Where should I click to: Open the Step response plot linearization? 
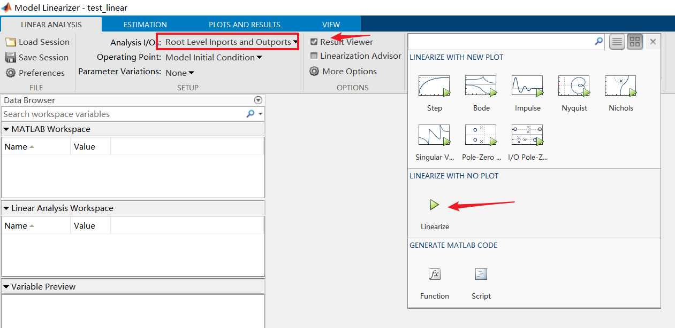click(434, 86)
